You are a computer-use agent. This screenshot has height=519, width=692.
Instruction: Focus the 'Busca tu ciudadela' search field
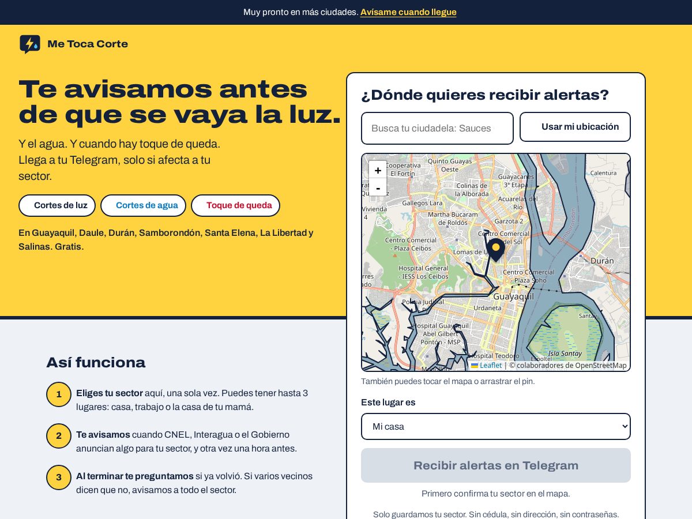[x=437, y=128]
